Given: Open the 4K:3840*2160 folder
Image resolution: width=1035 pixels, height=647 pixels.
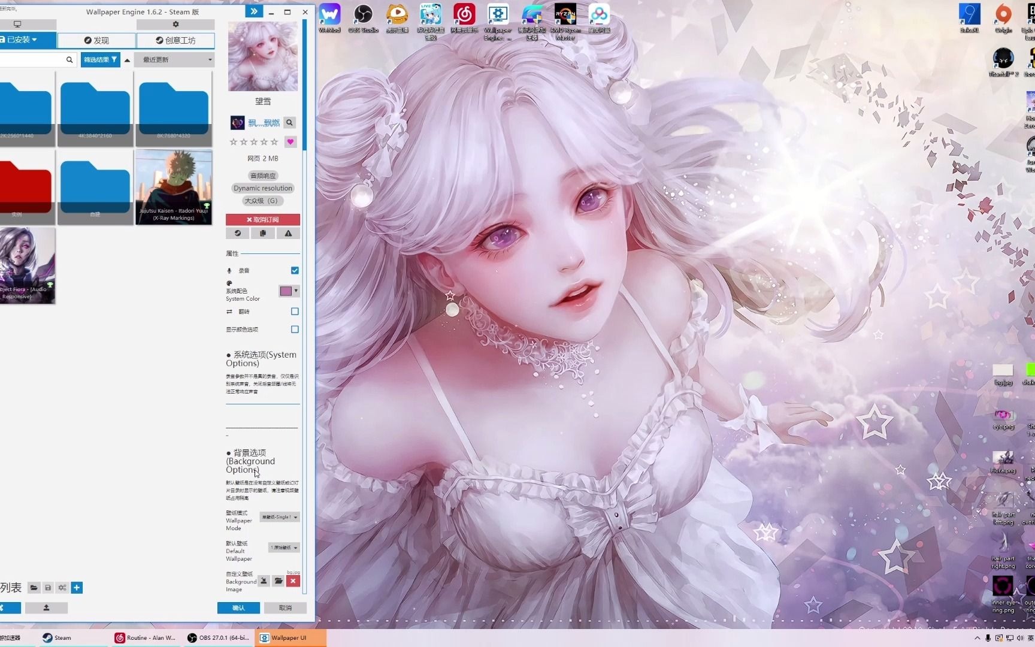Looking at the screenshot, I should click(95, 109).
